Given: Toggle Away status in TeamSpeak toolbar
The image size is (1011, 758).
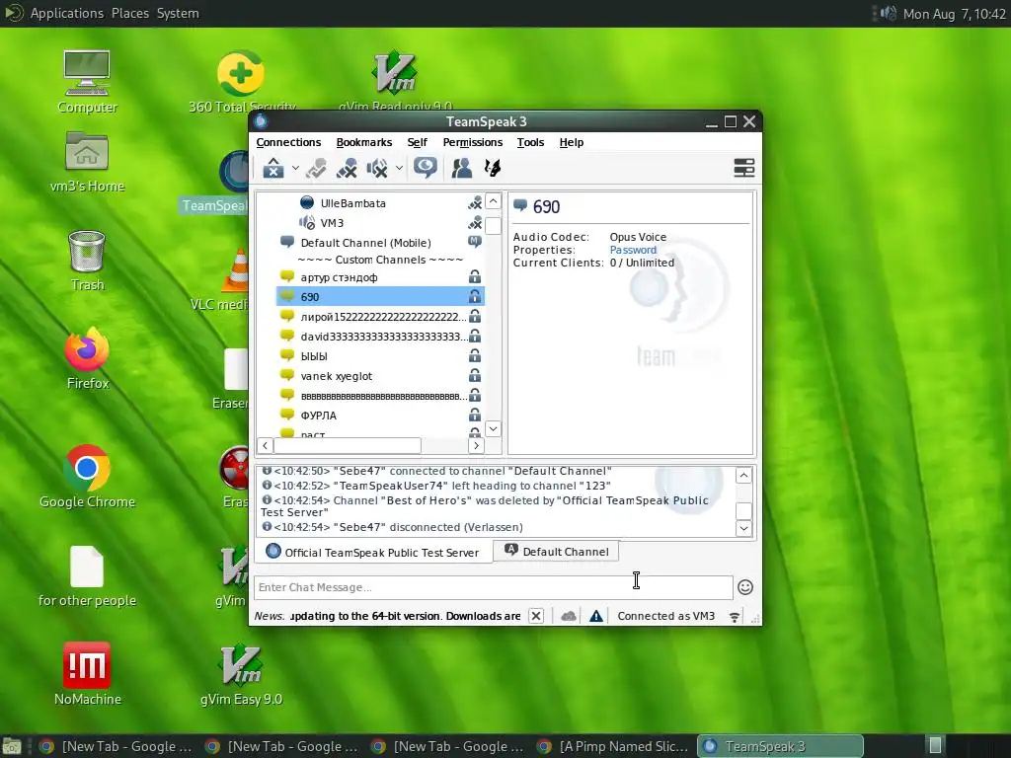Looking at the screenshot, I should pos(273,168).
